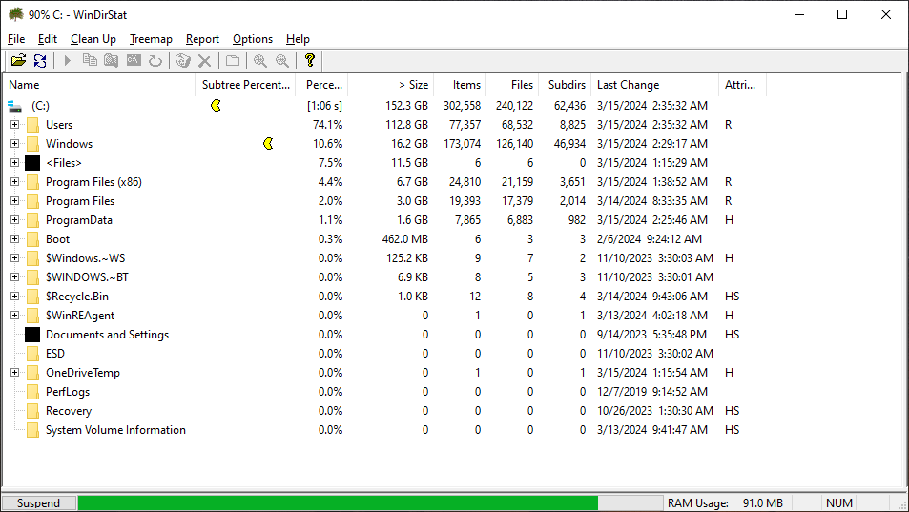
Task: Open the Edit menu
Action: [48, 39]
